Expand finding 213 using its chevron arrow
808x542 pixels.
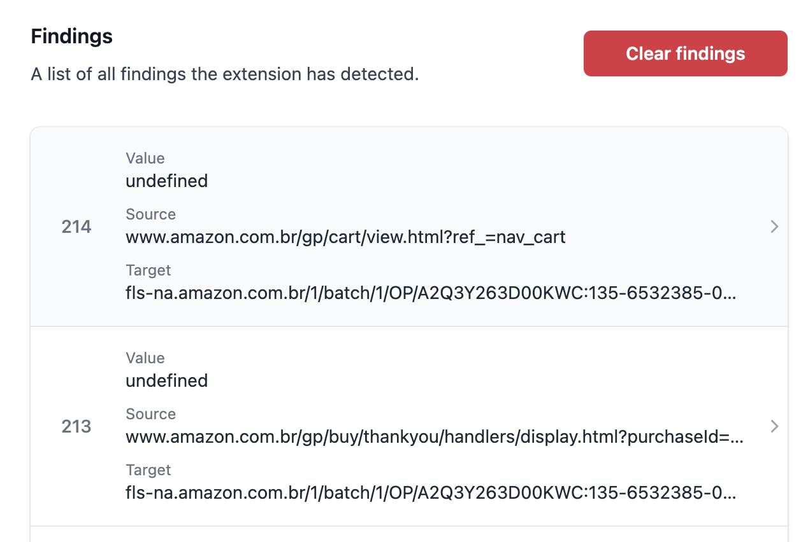tap(774, 426)
